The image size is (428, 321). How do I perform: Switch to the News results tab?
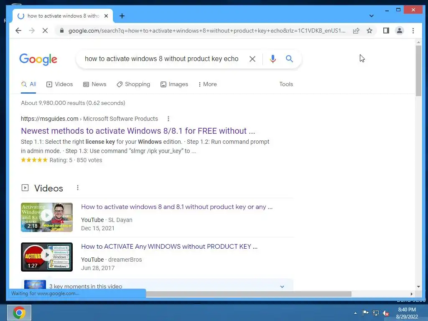tap(95, 84)
